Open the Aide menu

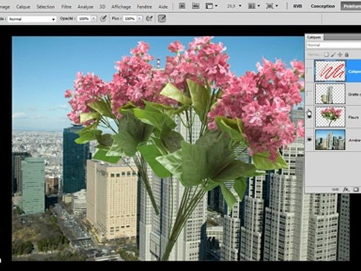click(163, 7)
